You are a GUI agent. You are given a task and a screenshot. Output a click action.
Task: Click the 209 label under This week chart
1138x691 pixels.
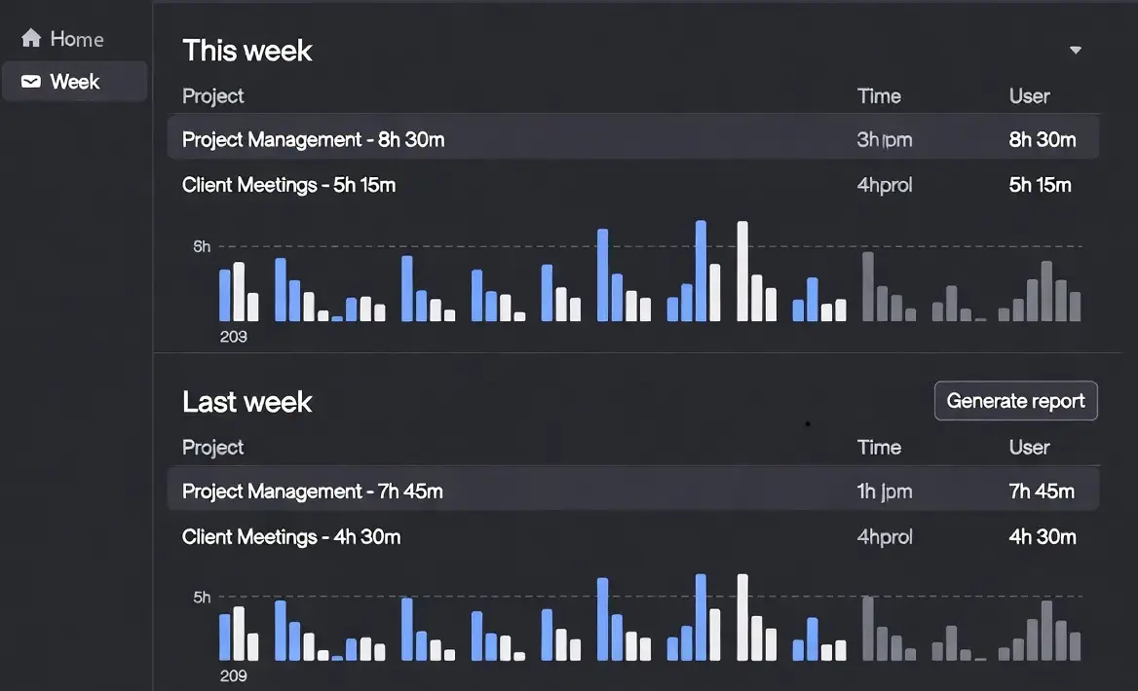click(x=236, y=337)
